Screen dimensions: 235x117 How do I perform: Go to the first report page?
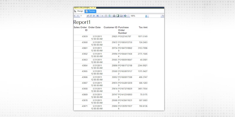pos(75,16)
